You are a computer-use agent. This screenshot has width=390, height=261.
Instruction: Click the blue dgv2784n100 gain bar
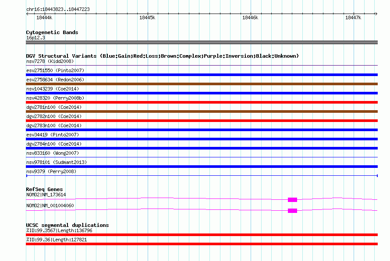coord(202,148)
